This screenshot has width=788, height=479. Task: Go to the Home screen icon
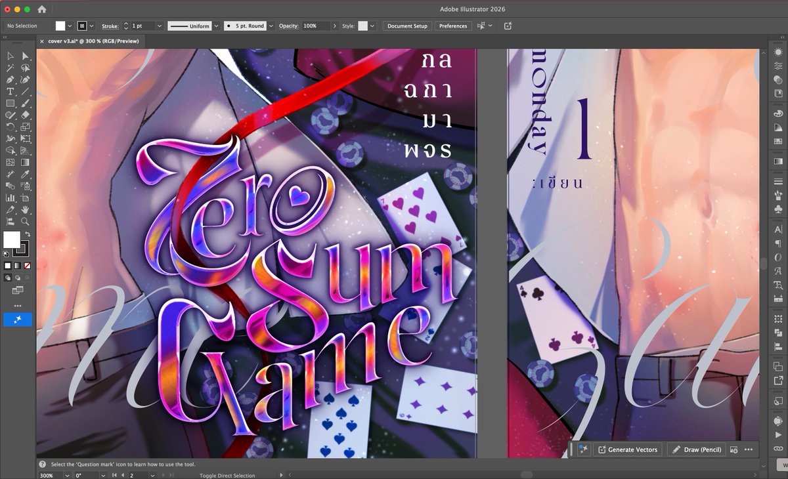[x=42, y=9]
